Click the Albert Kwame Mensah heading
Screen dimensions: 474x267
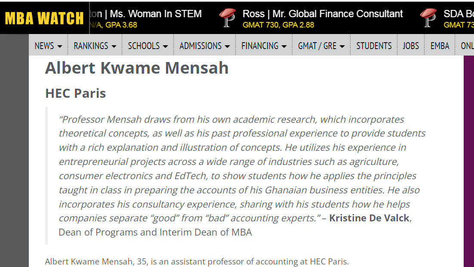pyautogui.click(x=137, y=68)
